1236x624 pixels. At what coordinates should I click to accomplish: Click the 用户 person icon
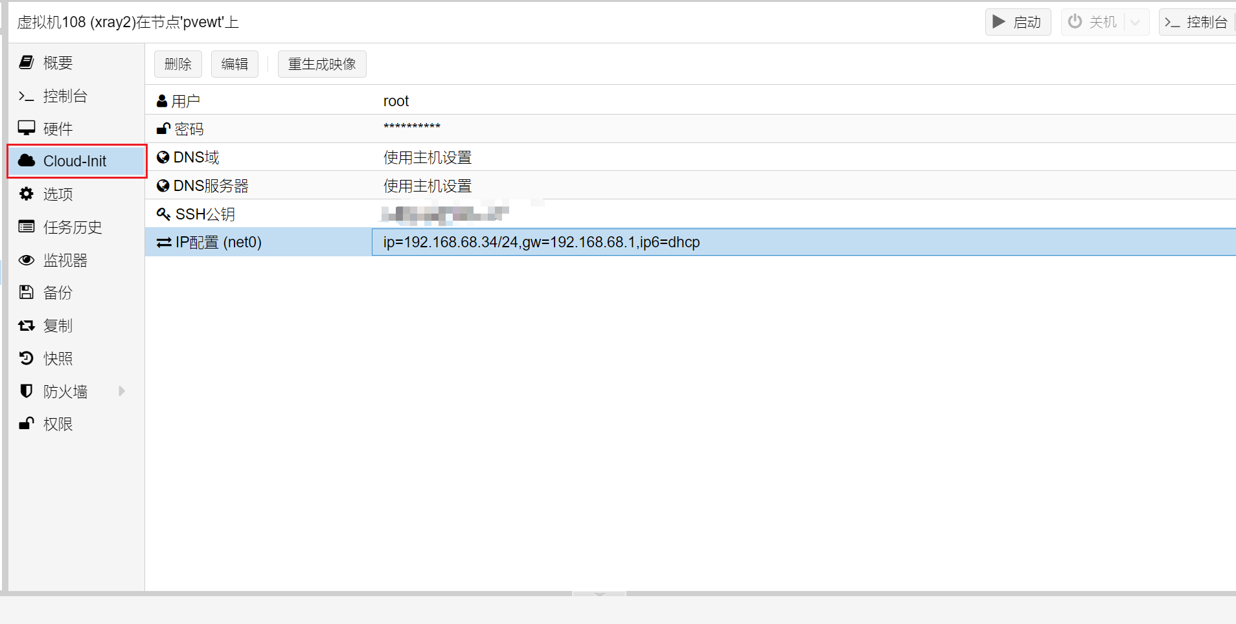(x=162, y=101)
